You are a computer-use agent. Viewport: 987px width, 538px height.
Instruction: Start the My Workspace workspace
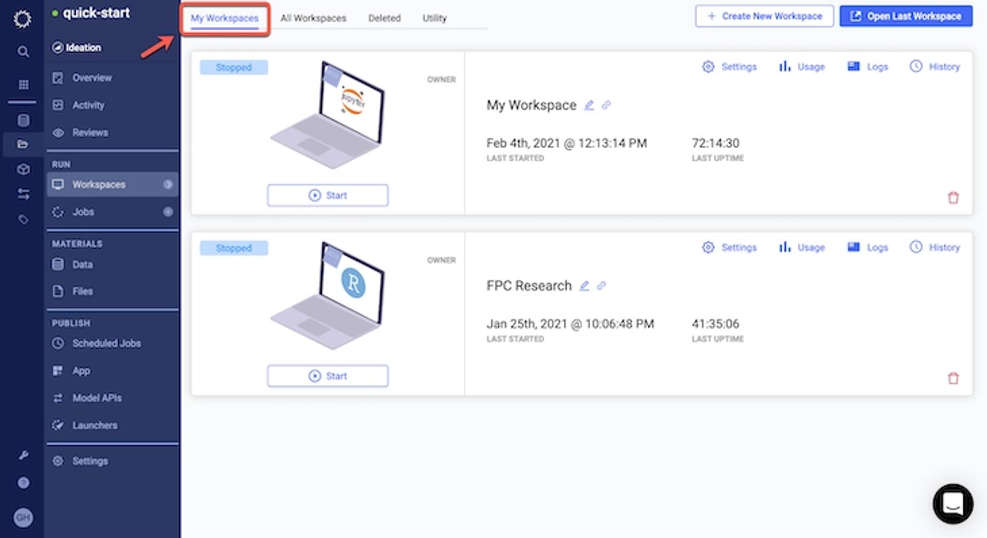point(327,195)
